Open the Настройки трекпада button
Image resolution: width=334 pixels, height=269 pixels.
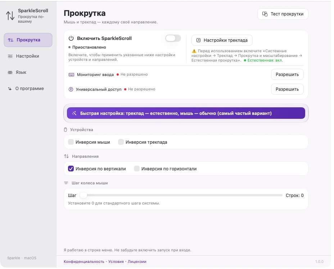click(x=222, y=40)
